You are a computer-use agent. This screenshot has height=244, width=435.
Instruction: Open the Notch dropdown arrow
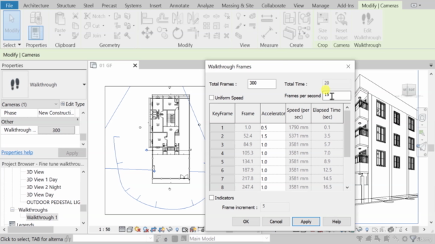click(109, 16)
